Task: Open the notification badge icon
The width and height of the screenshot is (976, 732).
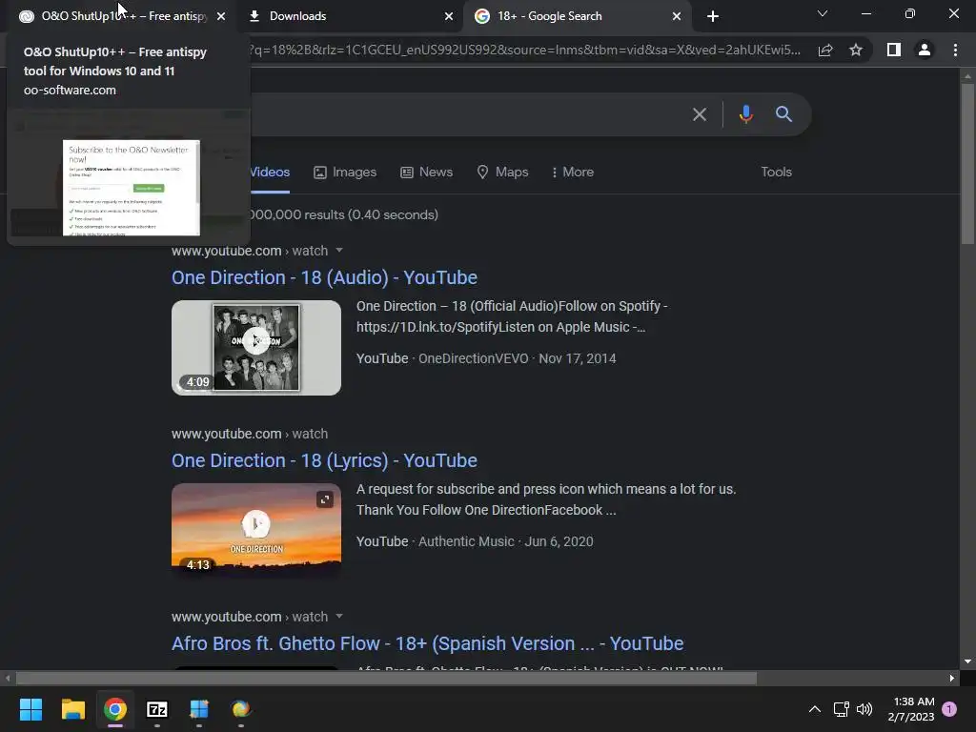Action: tap(949, 708)
